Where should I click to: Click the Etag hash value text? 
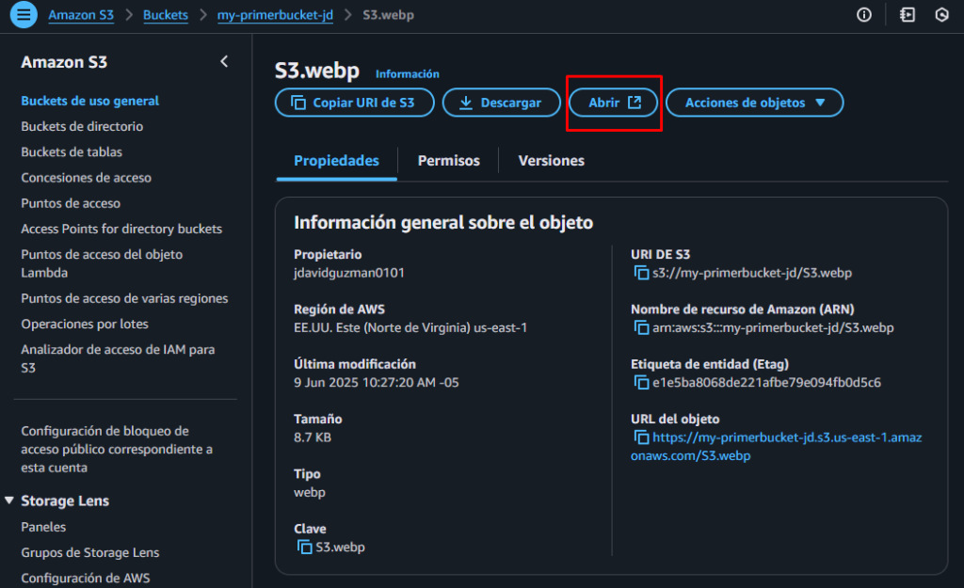[766, 383]
